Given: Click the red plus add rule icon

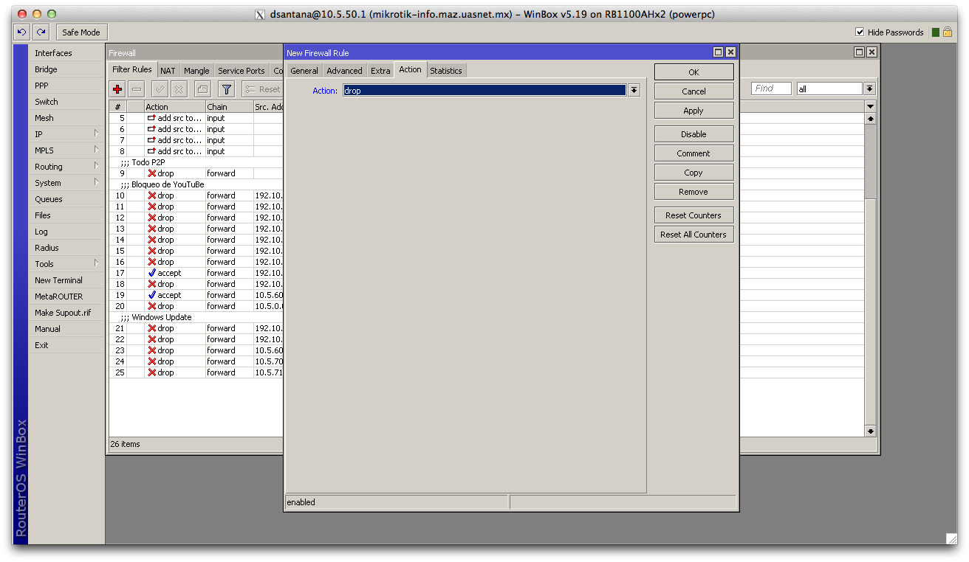Looking at the screenshot, I should 117,89.
